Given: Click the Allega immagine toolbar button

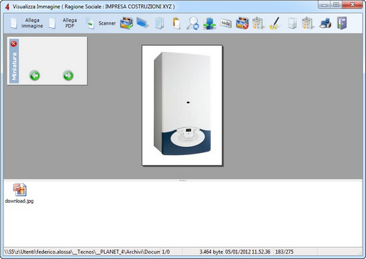Looking at the screenshot, I should (27, 23).
